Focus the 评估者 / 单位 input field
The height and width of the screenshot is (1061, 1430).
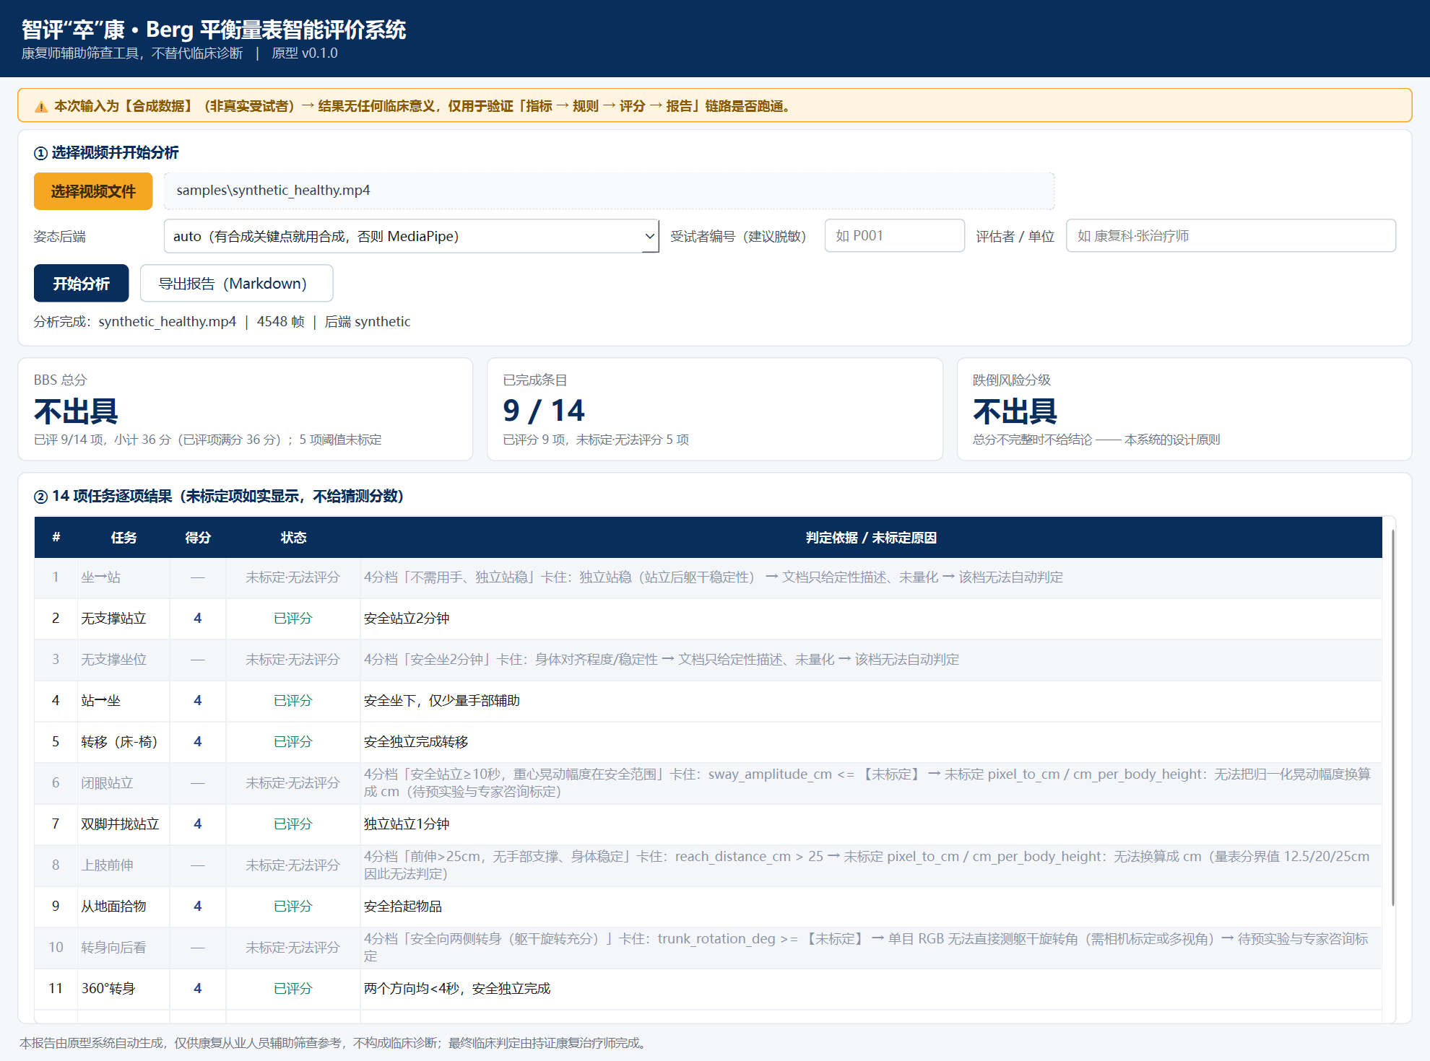[1231, 235]
